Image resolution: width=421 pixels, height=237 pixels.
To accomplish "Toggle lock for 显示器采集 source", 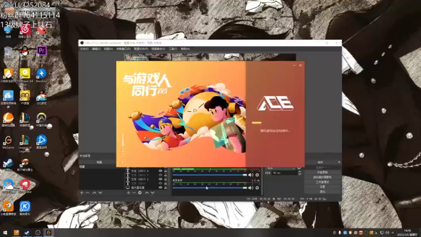I will [165, 187].
